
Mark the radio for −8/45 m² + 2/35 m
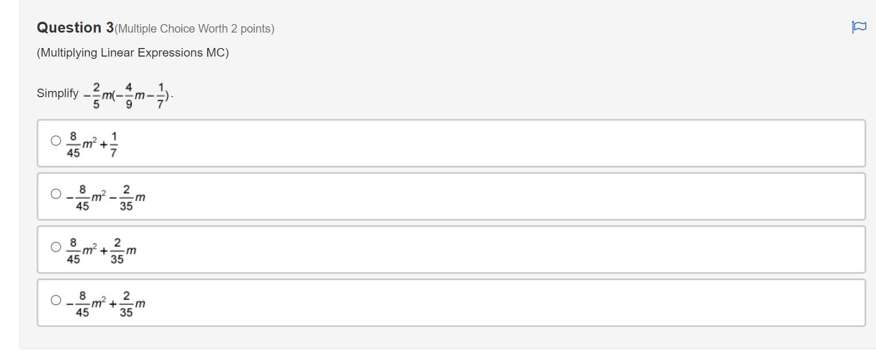(56, 300)
